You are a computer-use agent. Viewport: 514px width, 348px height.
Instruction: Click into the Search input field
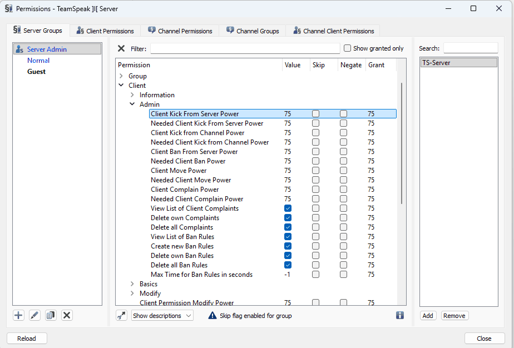(x=471, y=48)
